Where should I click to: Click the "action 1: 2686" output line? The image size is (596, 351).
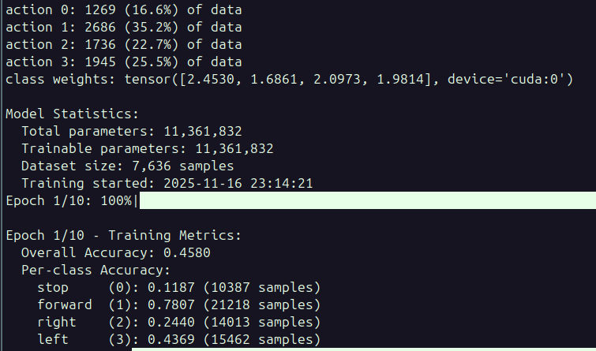(x=124, y=28)
